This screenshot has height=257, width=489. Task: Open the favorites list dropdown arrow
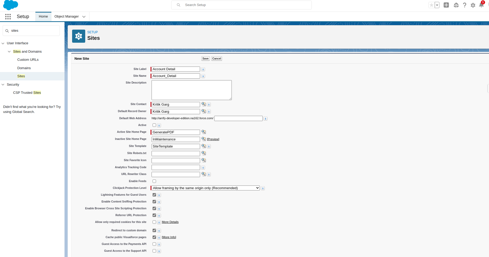[x=437, y=5]
